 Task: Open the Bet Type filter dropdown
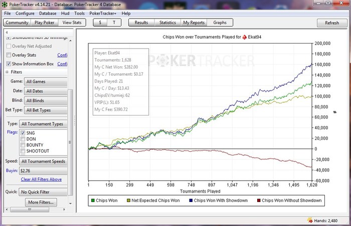coord(46,110)
